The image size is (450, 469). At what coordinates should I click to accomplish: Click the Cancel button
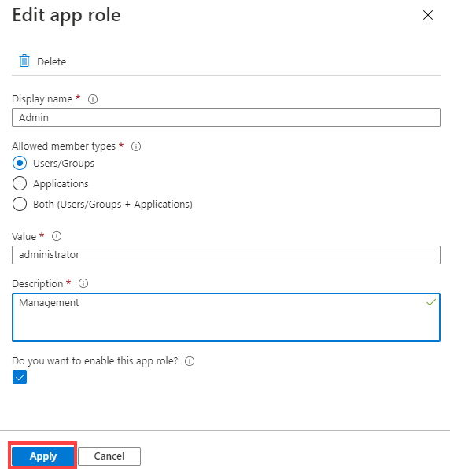click(x=109, y=456)
